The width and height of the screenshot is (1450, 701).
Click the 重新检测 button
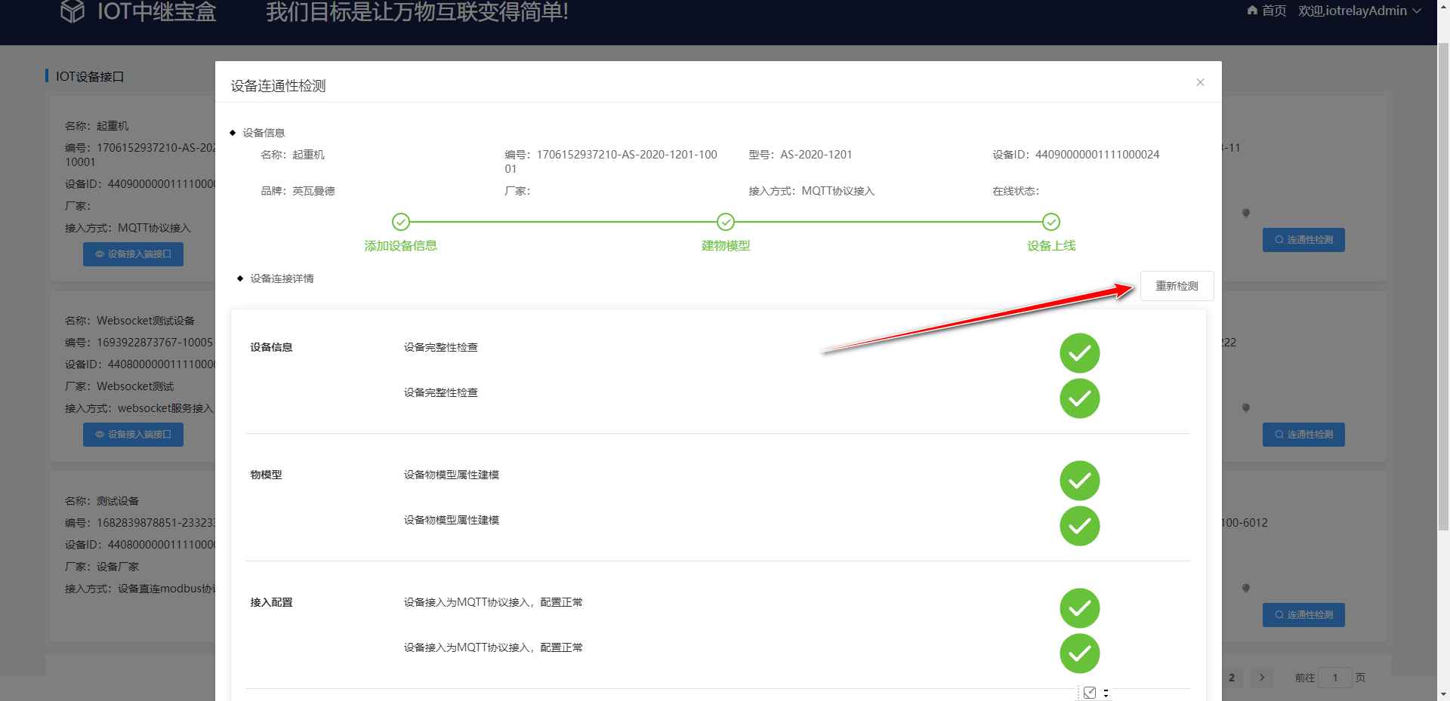tap(1176, 285)
